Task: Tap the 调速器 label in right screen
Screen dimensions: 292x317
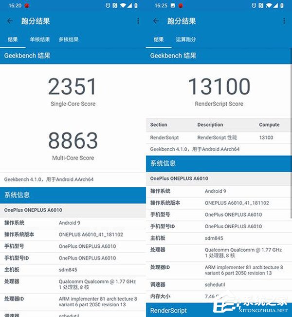Action: [158, 285]
